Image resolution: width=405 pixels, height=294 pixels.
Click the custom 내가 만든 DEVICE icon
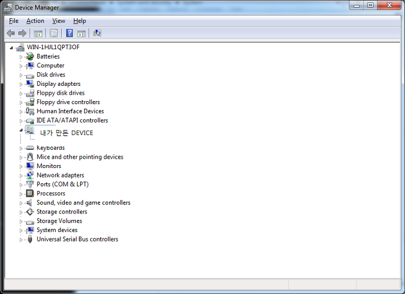click(x=30, y=130)
